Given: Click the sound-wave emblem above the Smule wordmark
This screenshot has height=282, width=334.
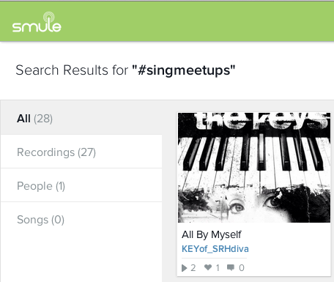Looking at the screenshot, I should (x=49, y=18).
